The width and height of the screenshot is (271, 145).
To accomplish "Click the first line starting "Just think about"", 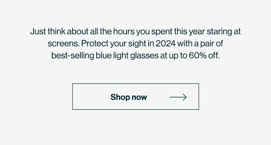I will click(x=135, y=31).
